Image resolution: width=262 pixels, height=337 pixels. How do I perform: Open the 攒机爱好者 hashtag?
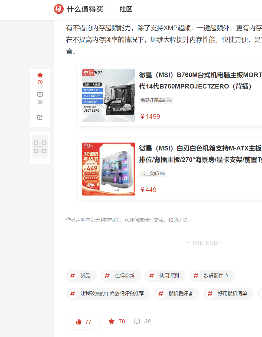(x=177, y=294)
